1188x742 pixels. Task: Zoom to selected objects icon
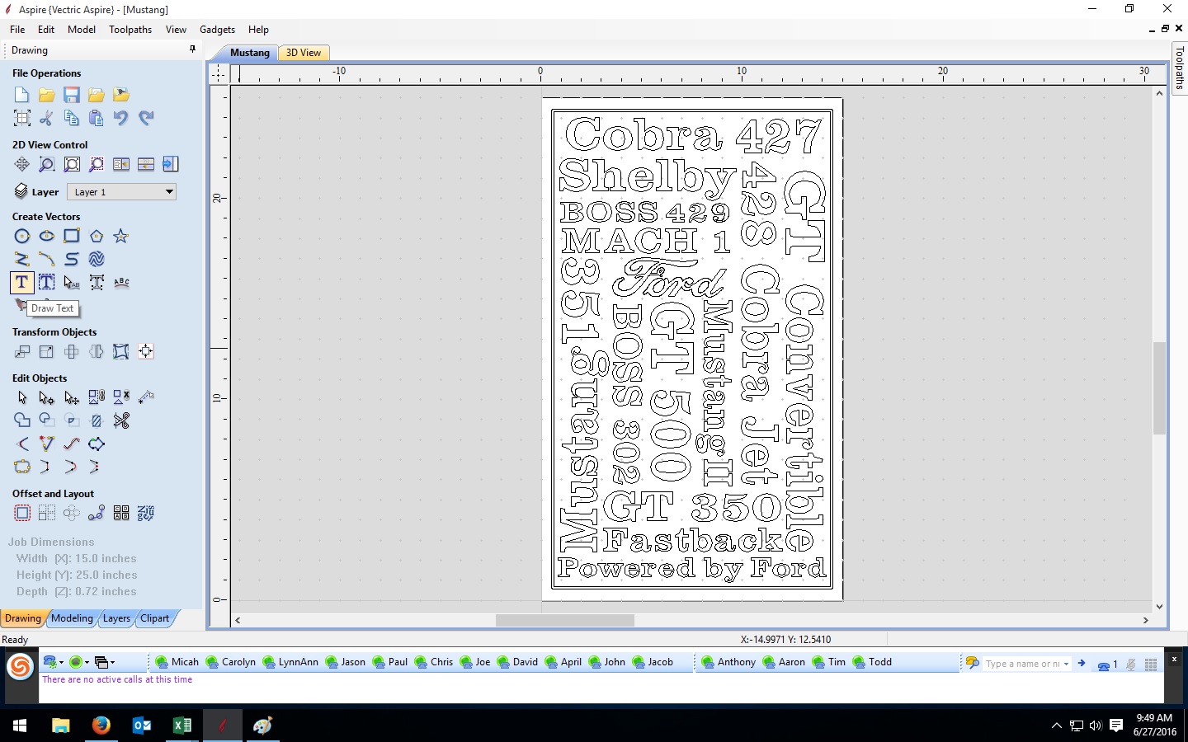(x=97, y=164)
